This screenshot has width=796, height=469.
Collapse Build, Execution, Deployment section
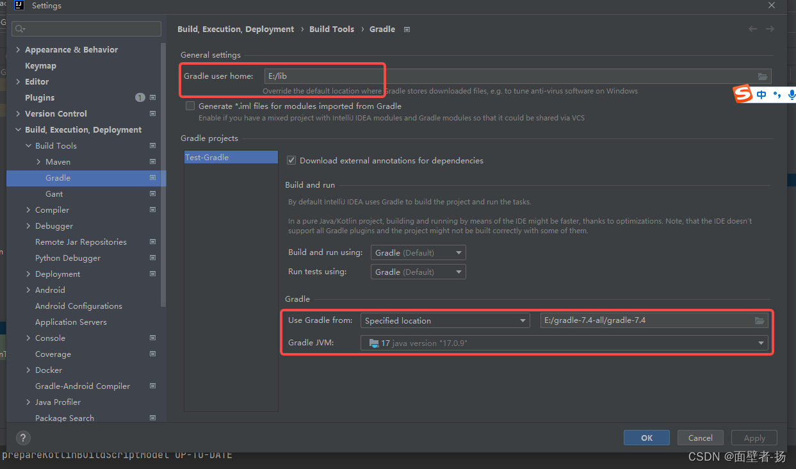18,129
